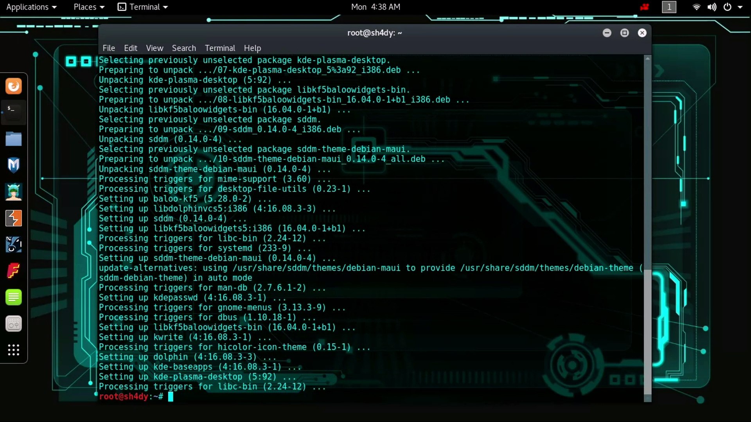Open the Search menu in terminal

pos(184,48)
